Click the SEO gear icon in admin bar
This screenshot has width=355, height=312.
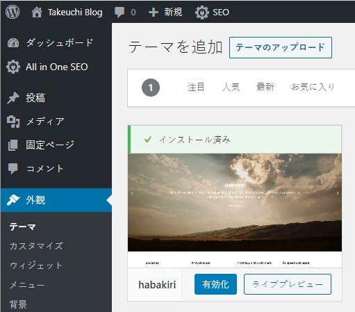tap(201, 13)
